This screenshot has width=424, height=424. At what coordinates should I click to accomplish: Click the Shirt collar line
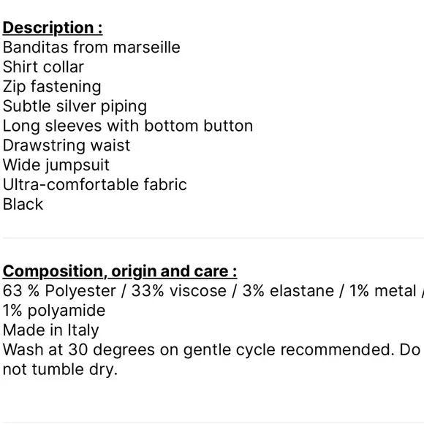click(43, 67)
